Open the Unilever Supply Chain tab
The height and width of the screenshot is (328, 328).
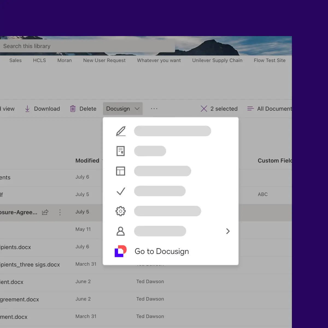pos(217,60)
